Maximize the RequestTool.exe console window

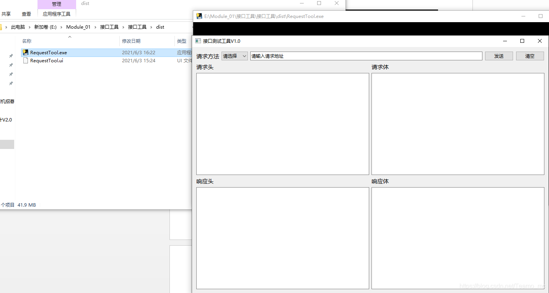click(541, 16)
